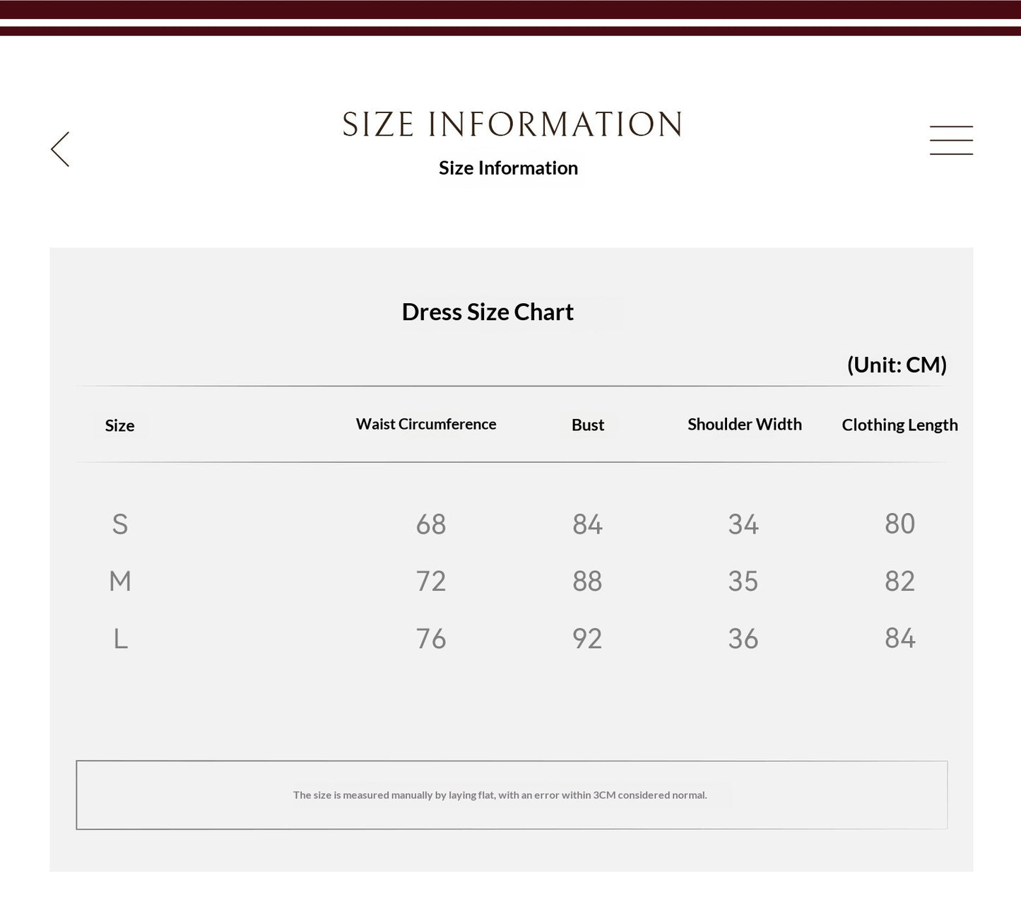The width and height of the screenshot is (1021, 913).
Task: Click the Dress Size Chart title
Action: [488, 312]
